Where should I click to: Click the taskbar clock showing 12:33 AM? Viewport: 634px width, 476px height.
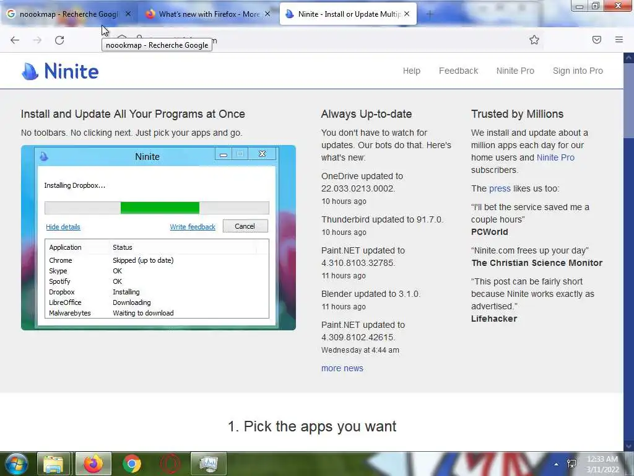click(x=602, y=464)
